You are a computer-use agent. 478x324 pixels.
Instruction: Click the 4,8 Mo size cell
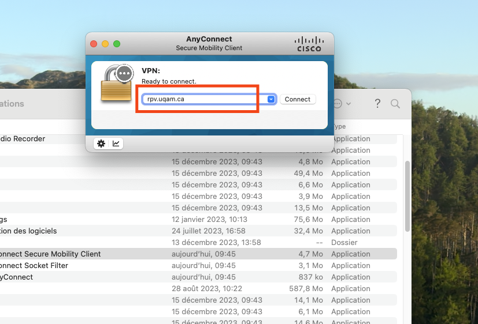(310, 161)
